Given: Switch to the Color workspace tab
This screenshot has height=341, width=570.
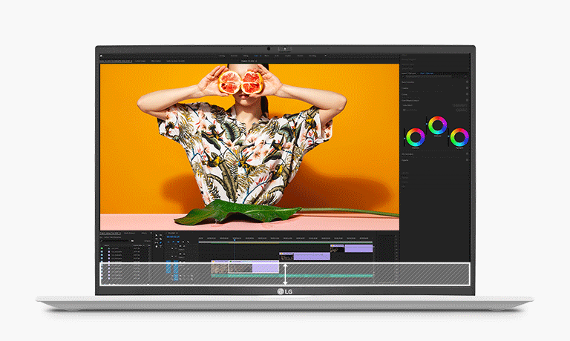Looking at the screenshot, I should point(256,56).
